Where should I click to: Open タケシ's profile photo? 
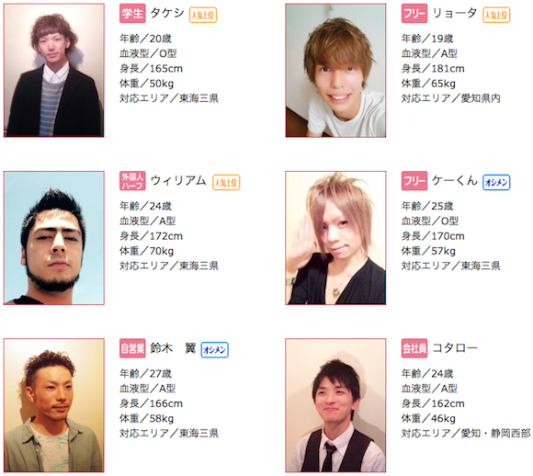53,71
